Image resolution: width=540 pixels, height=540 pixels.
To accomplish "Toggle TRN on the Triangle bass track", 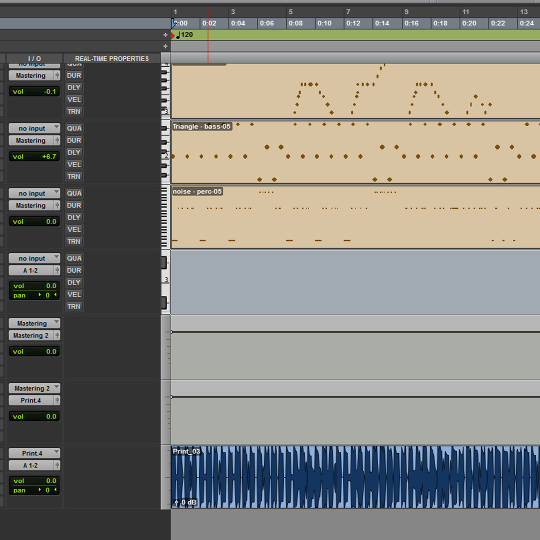I will pyautogui.click(x=74, y=176).
